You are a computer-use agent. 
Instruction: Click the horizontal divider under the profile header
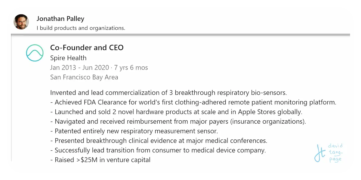[180, 35]
